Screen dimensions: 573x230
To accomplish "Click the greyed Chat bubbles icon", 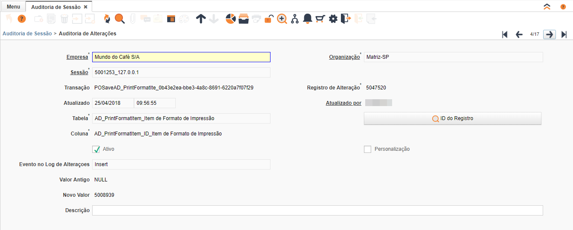I will click(x=145, y=19).
